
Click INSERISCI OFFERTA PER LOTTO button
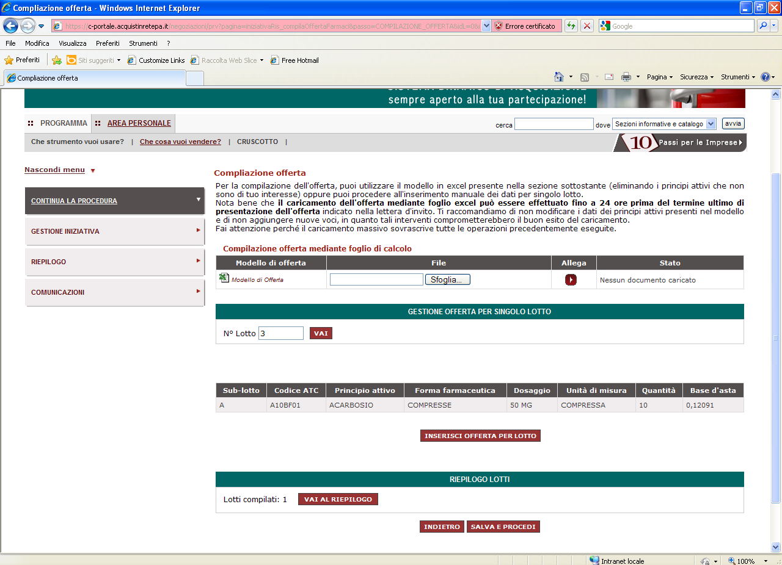[480, 436]
